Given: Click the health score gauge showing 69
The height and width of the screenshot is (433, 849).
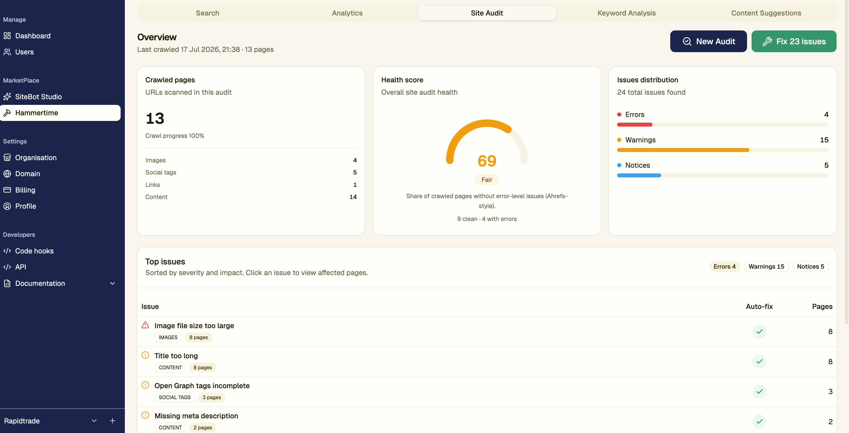Looking at the screenshot, I should tap(487, 142).
